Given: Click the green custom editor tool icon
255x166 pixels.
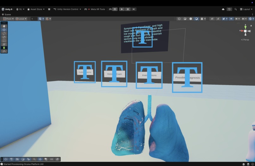Looking at the screenshot, I should tap(4, 48).
